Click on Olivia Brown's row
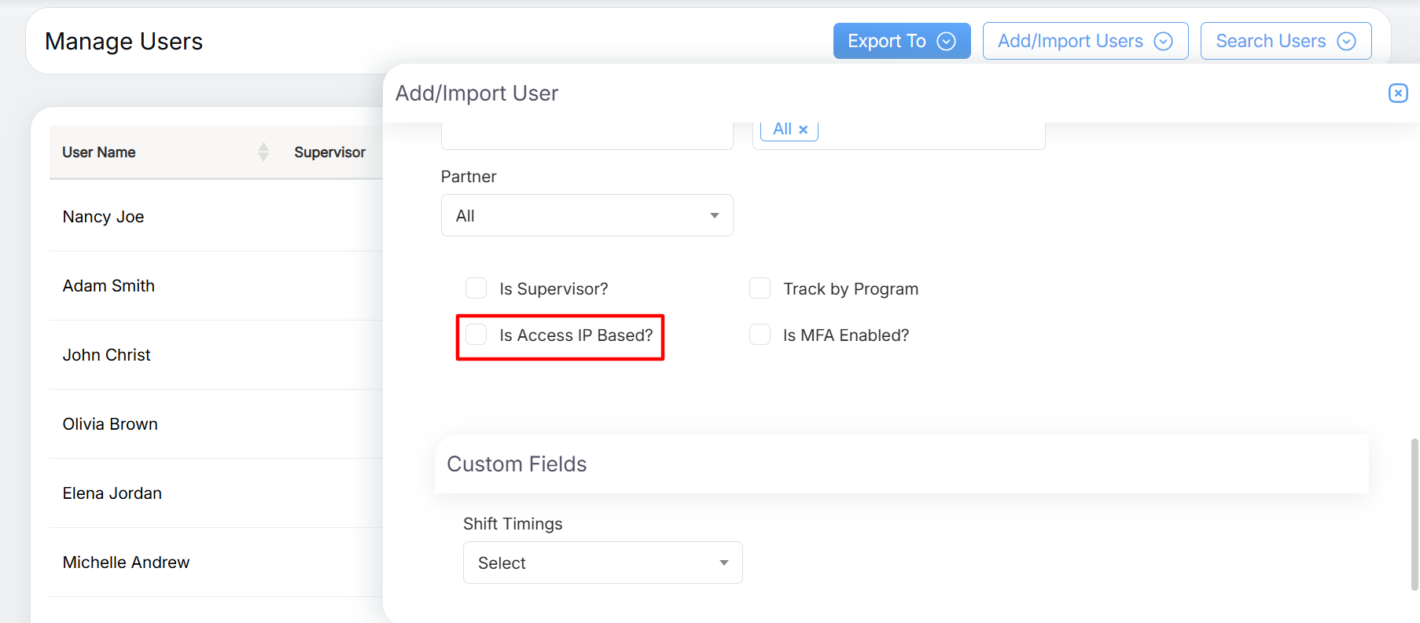The width and height of the screenshot is (1420, 623). coord(110,424)
